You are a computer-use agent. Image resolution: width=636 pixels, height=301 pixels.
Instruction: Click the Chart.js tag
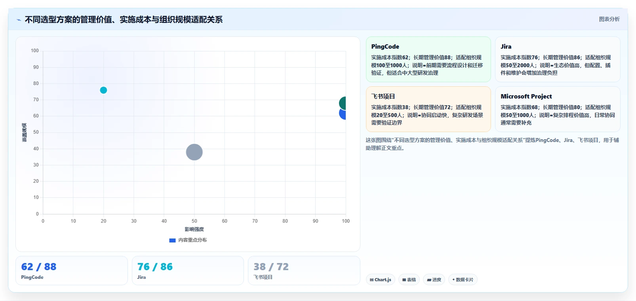click(381, 280)
